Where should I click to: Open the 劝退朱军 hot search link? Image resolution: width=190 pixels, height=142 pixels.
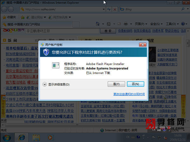pos(158,31)
